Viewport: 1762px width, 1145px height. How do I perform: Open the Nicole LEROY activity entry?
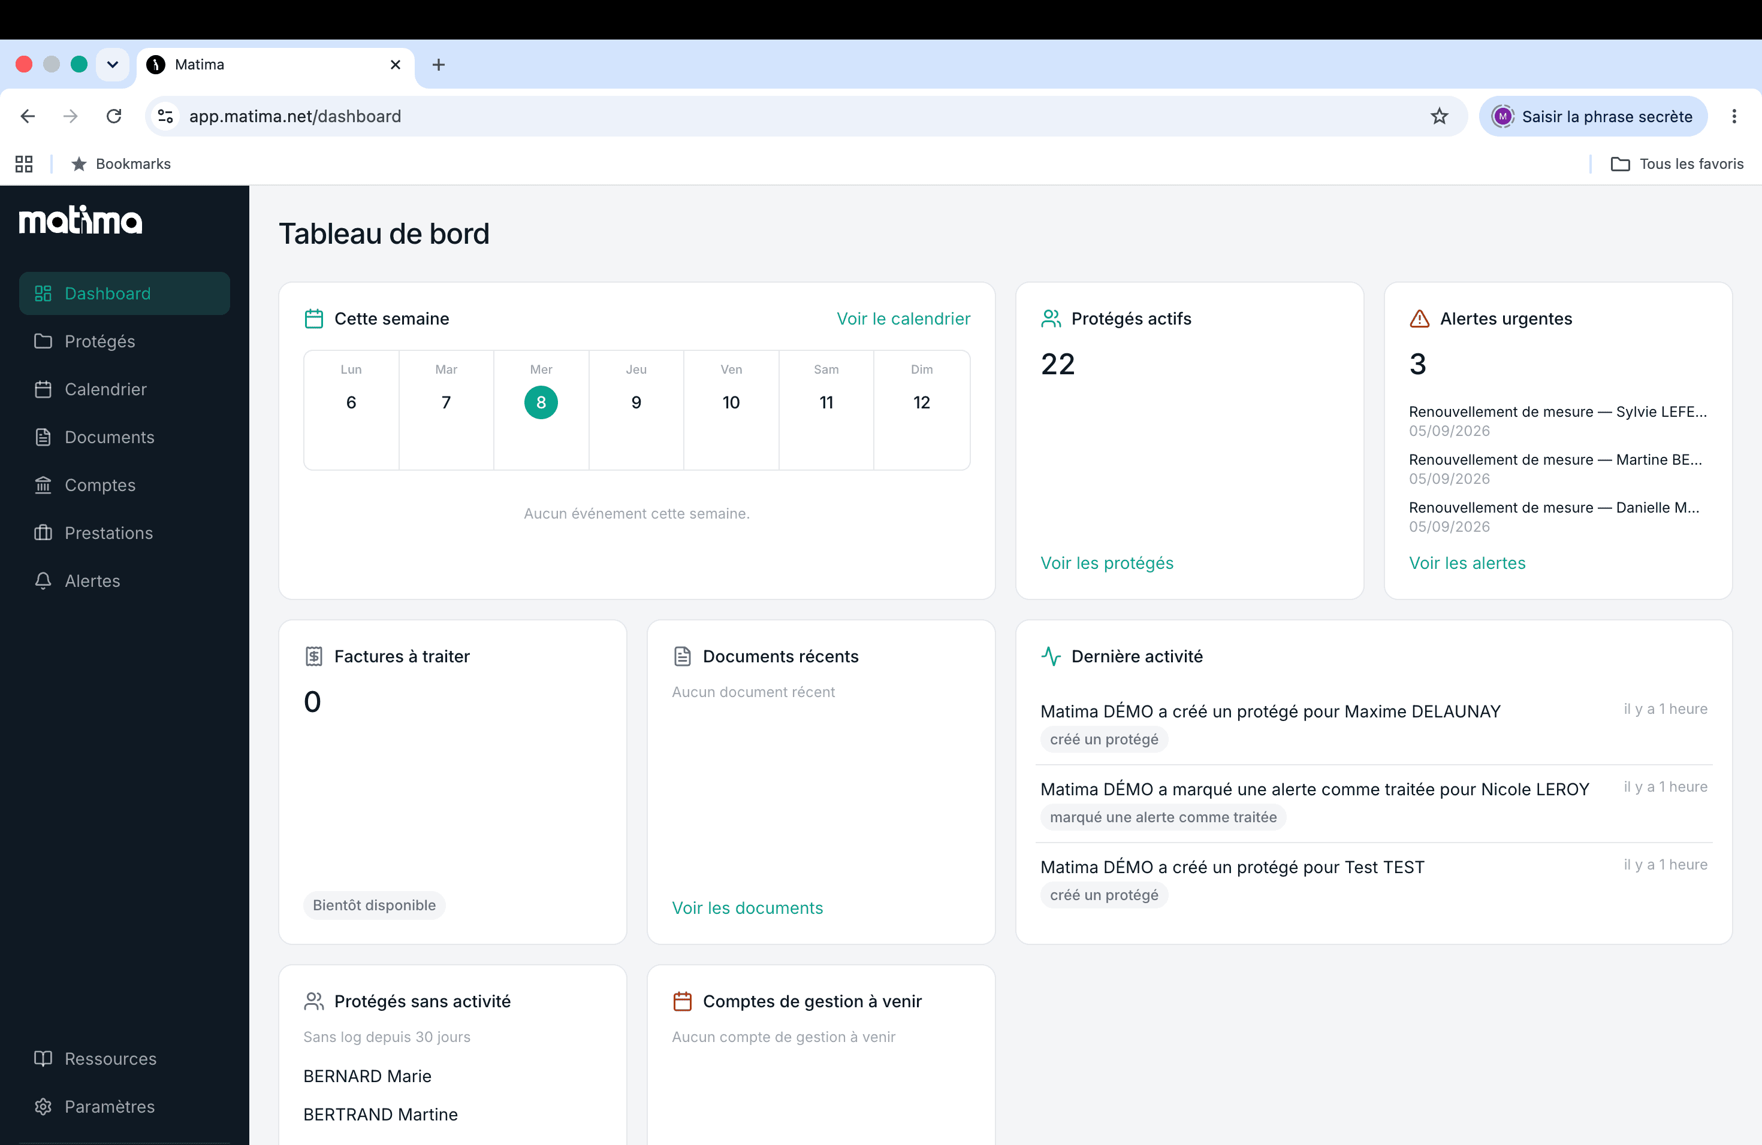coord(1373,803)
